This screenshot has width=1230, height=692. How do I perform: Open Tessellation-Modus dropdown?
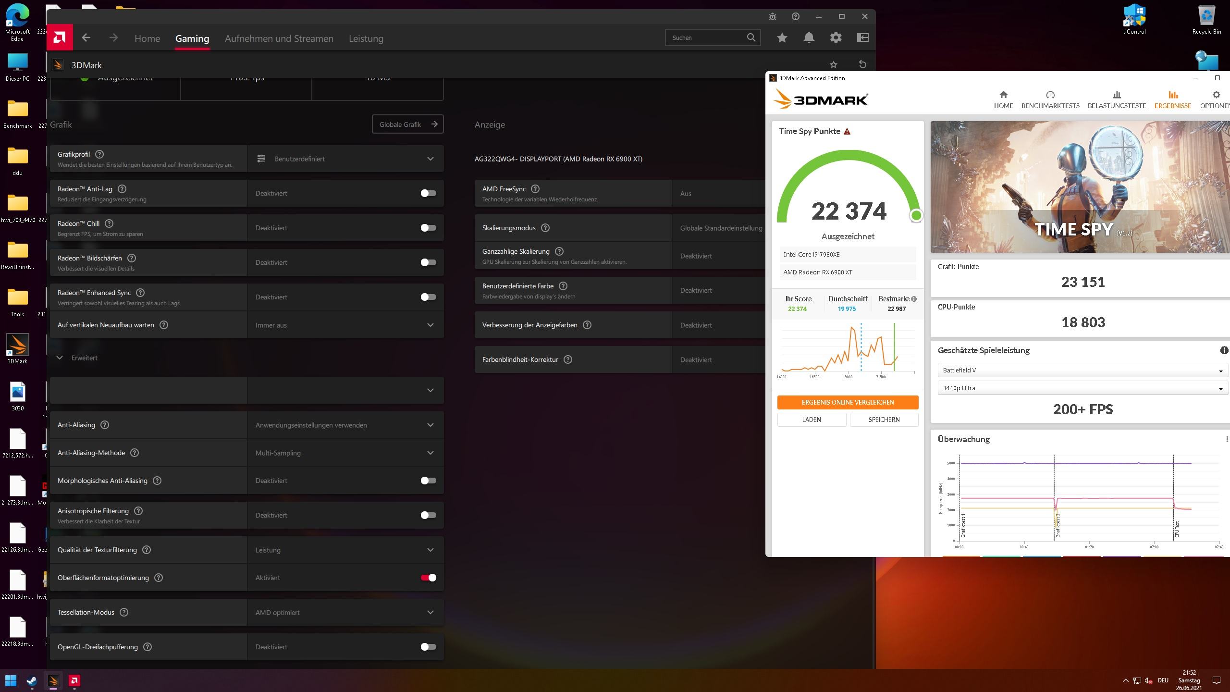click(345, 612)
